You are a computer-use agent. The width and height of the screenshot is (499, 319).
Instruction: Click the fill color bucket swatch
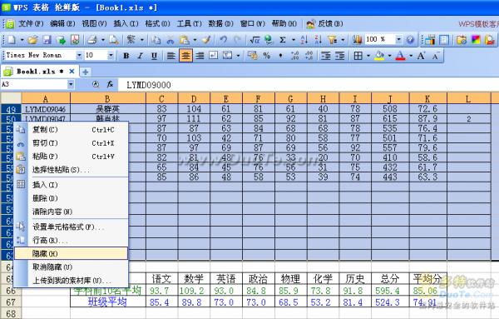point(379,56)
